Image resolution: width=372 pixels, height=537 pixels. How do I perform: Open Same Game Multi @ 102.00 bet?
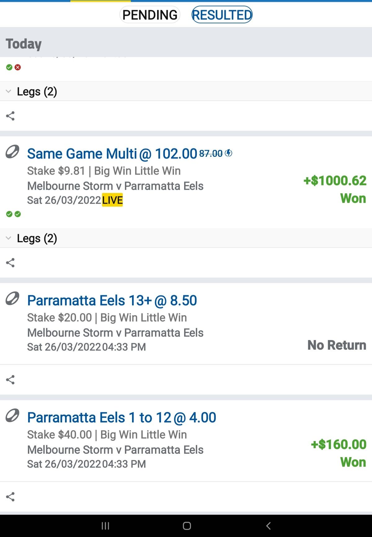112,154
